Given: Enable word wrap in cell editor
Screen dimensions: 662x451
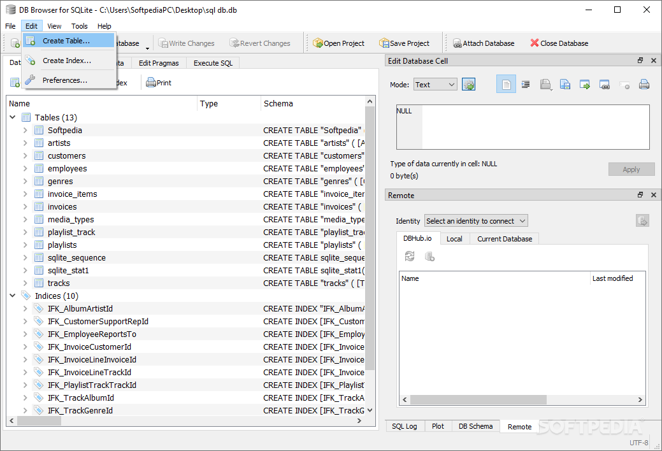Looking at the screenshot, I should 506,85.
